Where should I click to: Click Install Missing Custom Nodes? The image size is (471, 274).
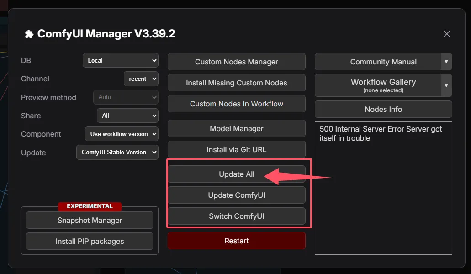[x=236, y=83]
